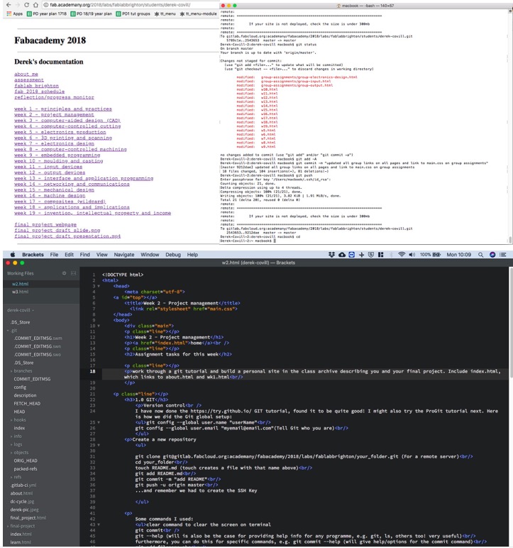
Task: Open Working Files gear settings
Action: tap(64, 273)
